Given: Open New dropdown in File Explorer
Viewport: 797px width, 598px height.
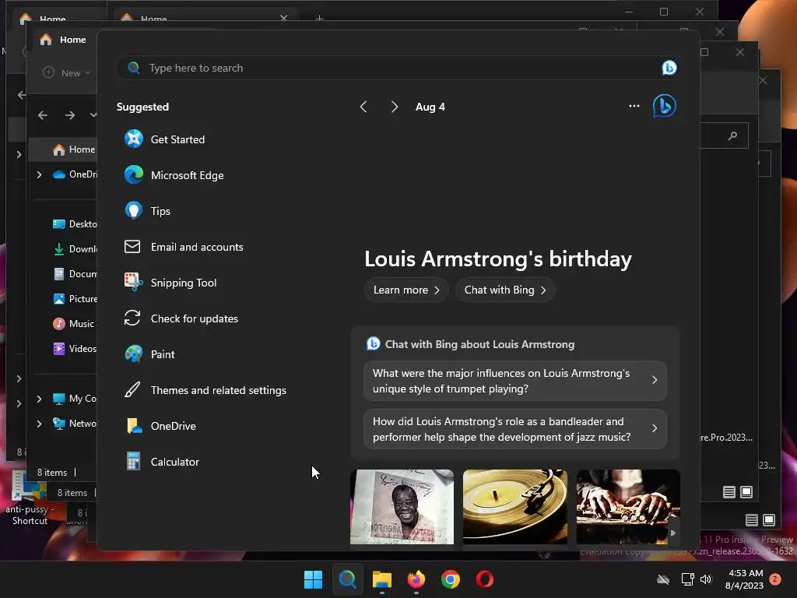Looking at the screenshot, I should point(67,72).
